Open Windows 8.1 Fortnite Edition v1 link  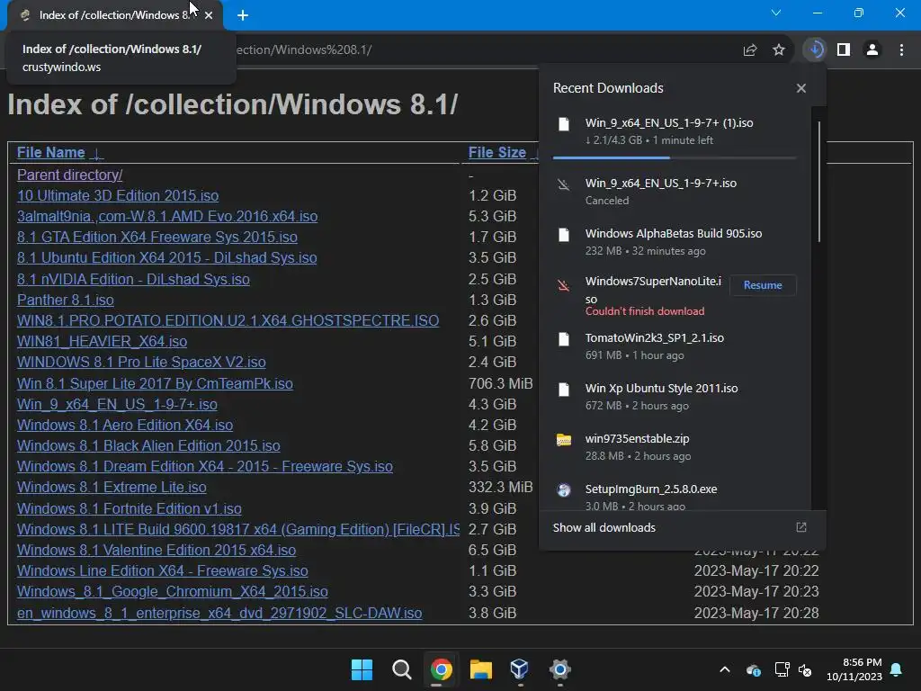[x=130, y=508]
